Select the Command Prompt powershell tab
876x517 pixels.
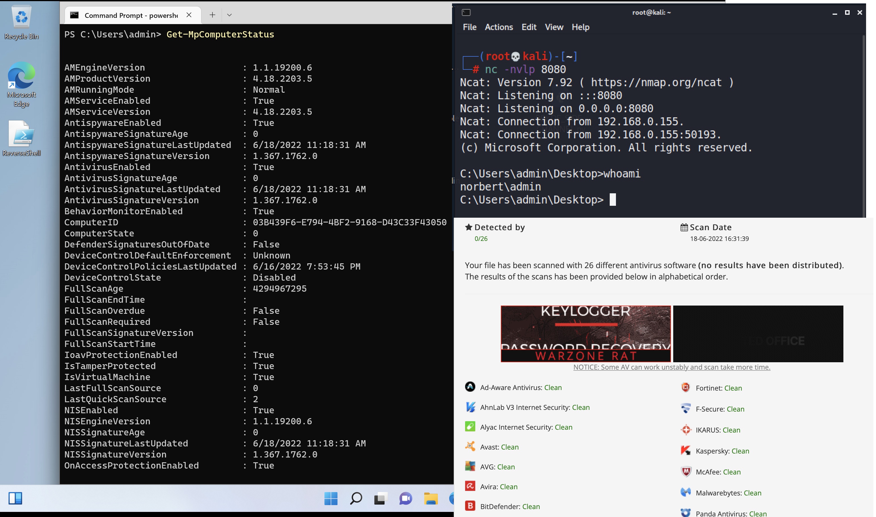(131, 15)
